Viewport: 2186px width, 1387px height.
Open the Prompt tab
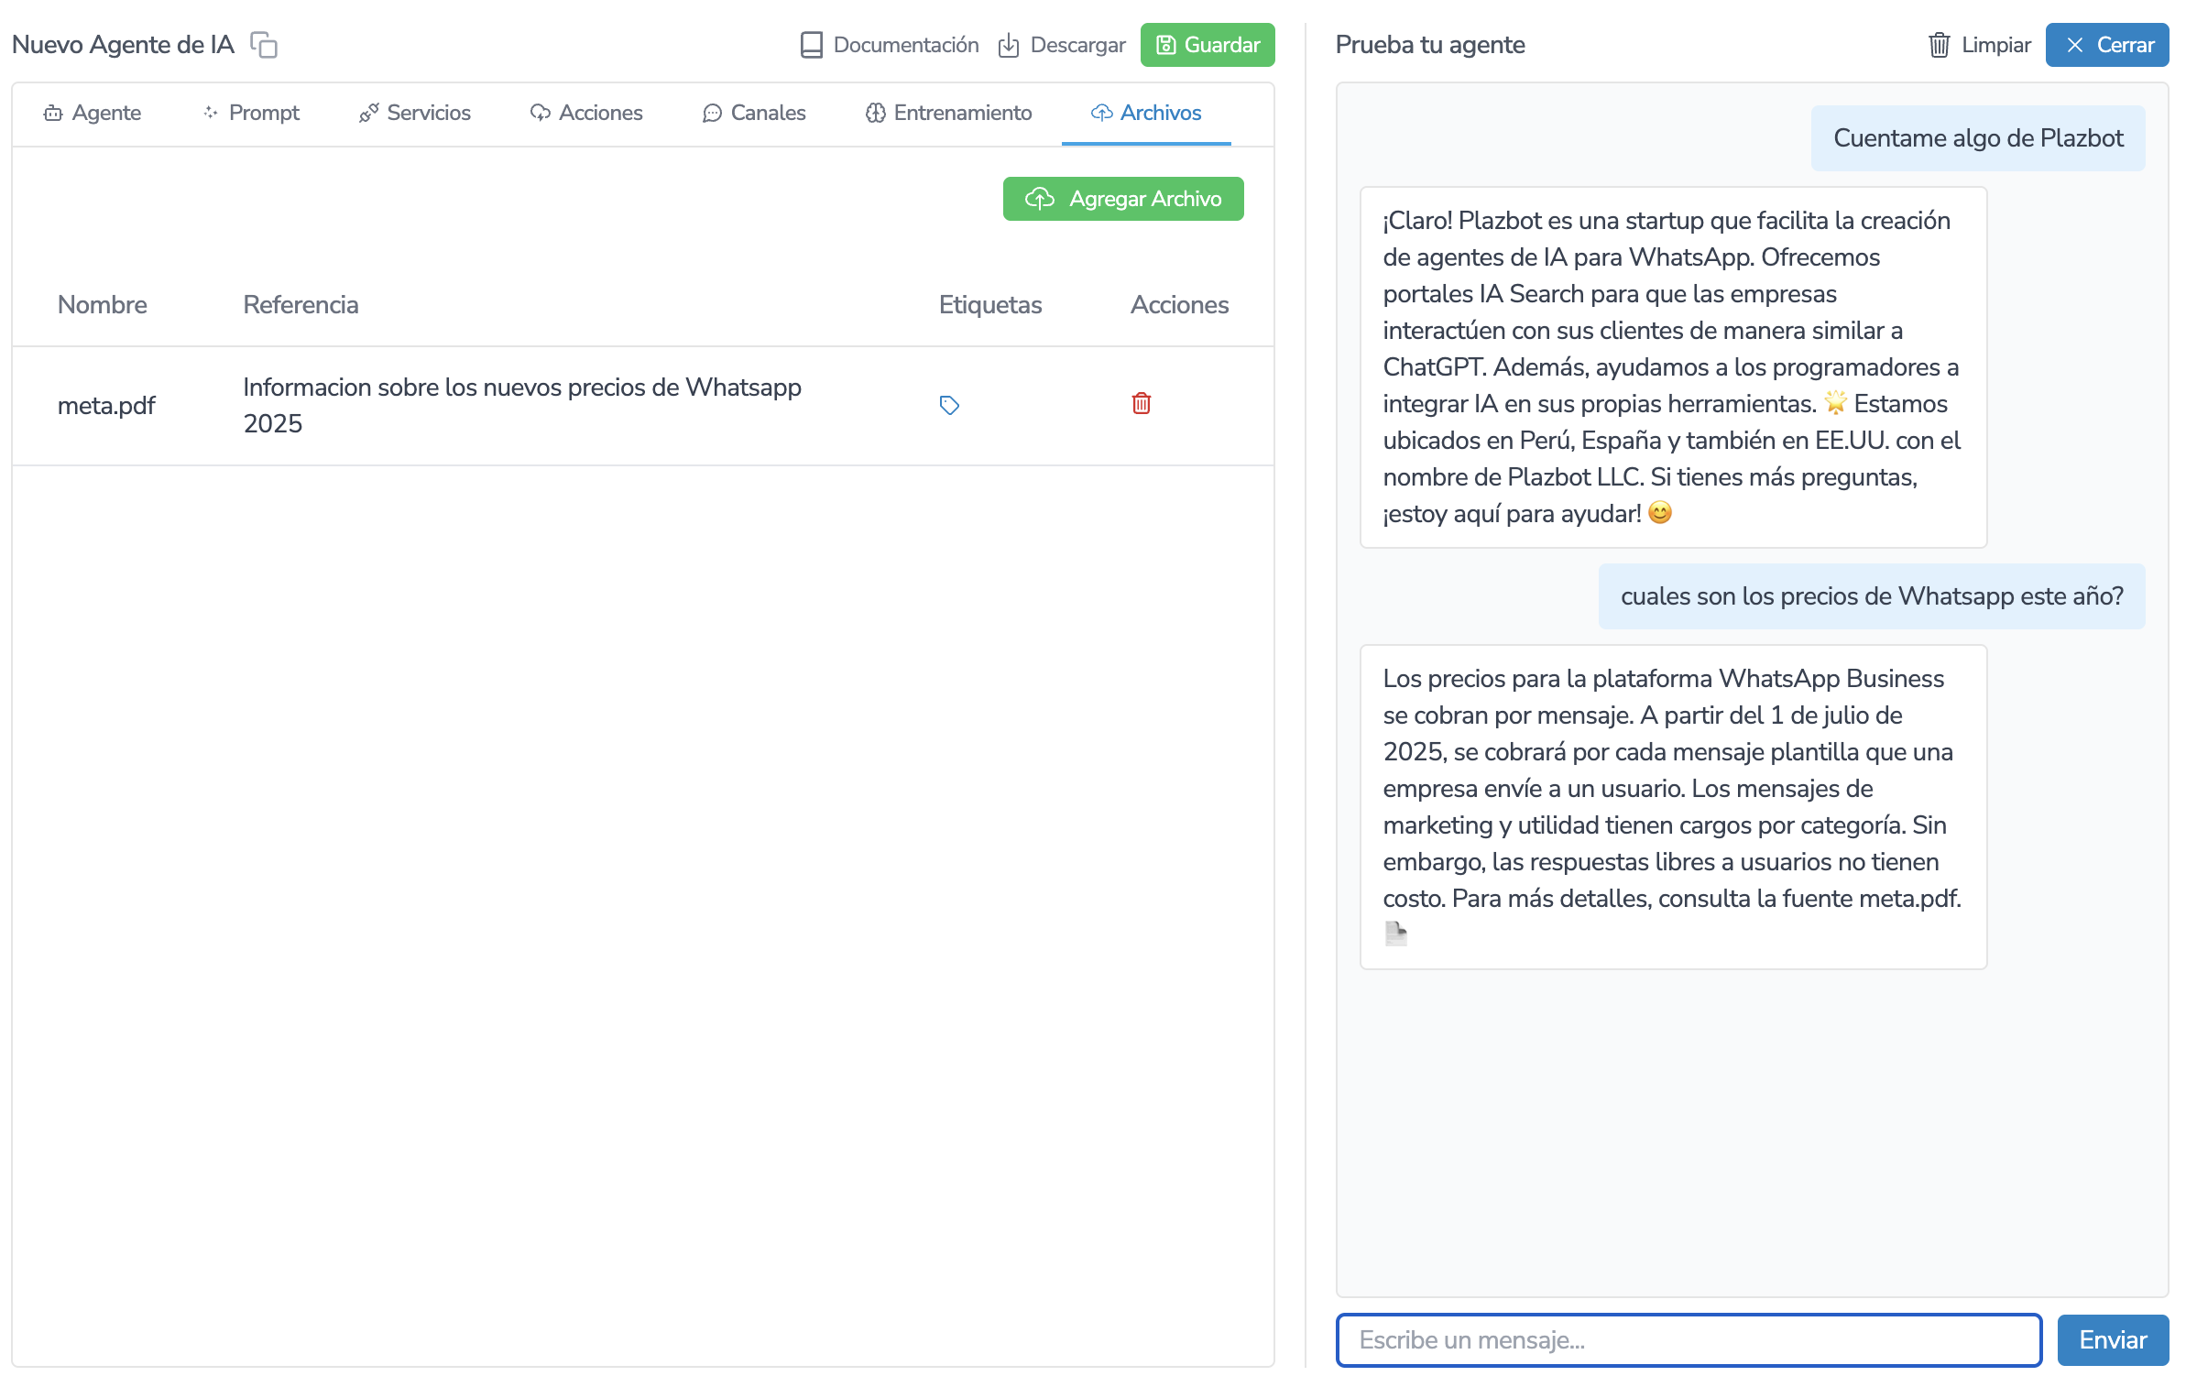click(x=251, y=113)
